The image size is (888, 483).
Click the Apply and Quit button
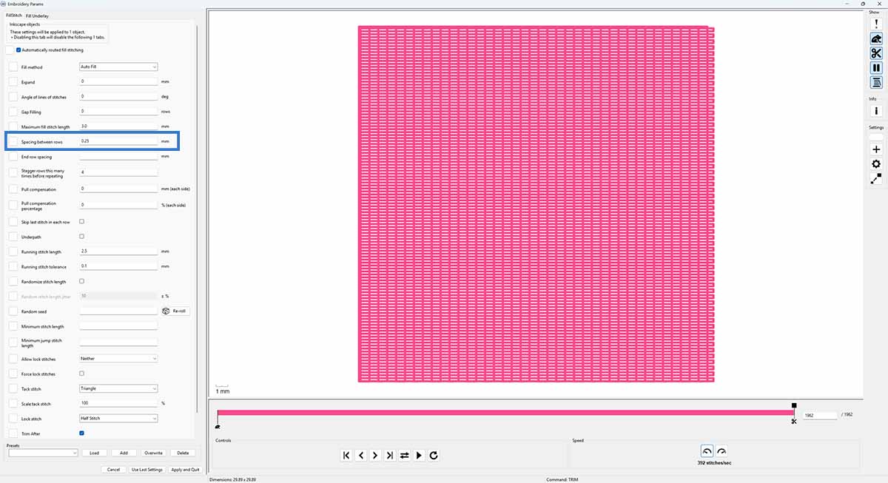[x=184, y=468]
